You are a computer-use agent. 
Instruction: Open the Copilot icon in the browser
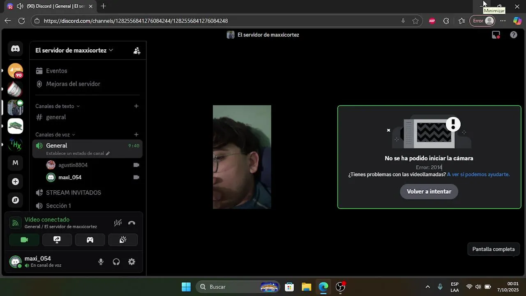(x=517, y=21)
